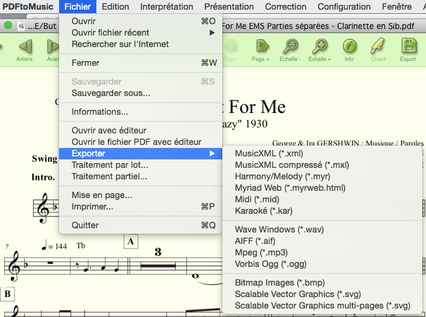Select Scalable Vector Graphics (*.svg) export
Viewport: 426px width, 317px height.
[x=298, y=294]
